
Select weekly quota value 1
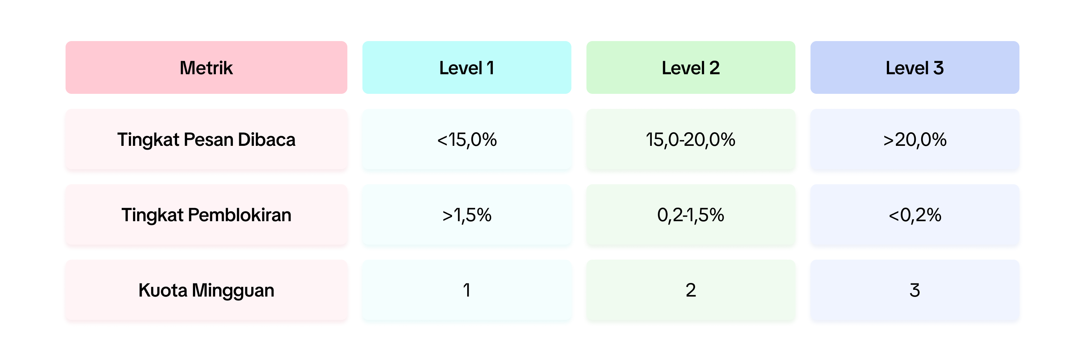(x=466, y=290)
